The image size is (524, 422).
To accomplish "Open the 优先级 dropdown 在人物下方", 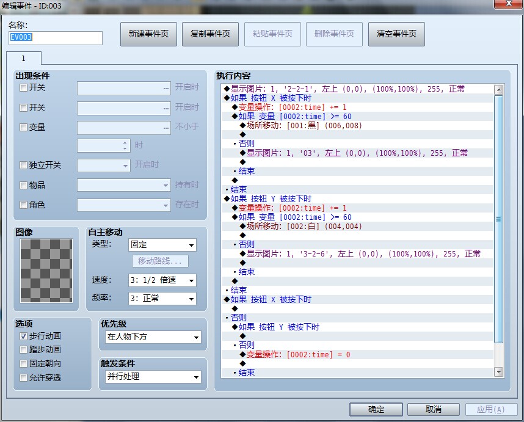I will coord(153,337).
